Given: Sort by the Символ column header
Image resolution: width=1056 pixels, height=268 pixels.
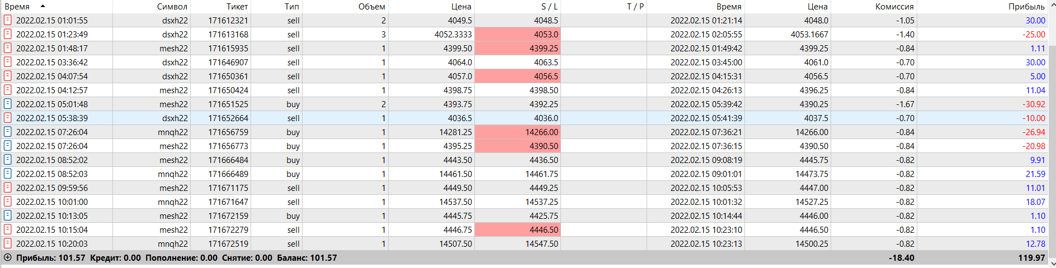Looking at the screenshot, I should [172, 7].
